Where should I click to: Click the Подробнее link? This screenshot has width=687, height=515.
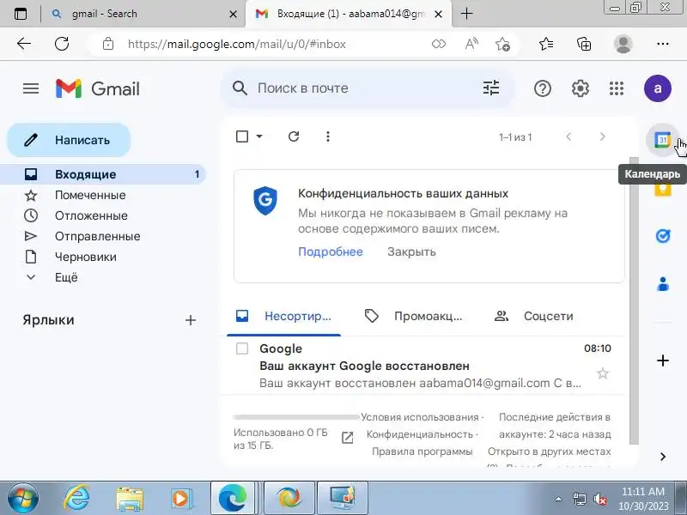point(331,251)
